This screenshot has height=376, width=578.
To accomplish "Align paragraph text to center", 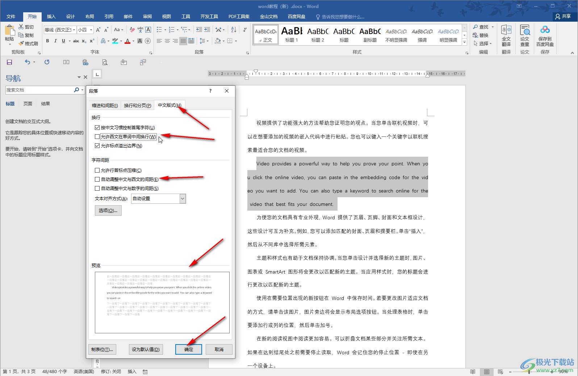I will click(x=167, y=41).
